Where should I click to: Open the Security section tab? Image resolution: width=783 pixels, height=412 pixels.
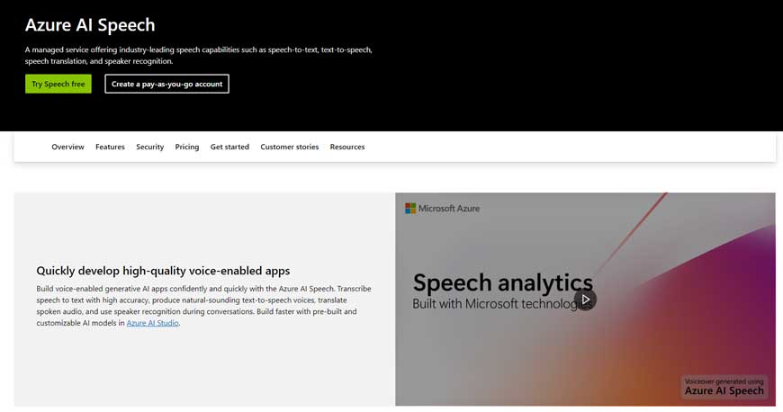tap(149, 147)
